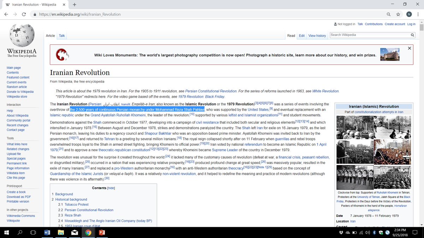Open the Printable version link
This screenshot has width=424, height=238.
coord(18,201)
